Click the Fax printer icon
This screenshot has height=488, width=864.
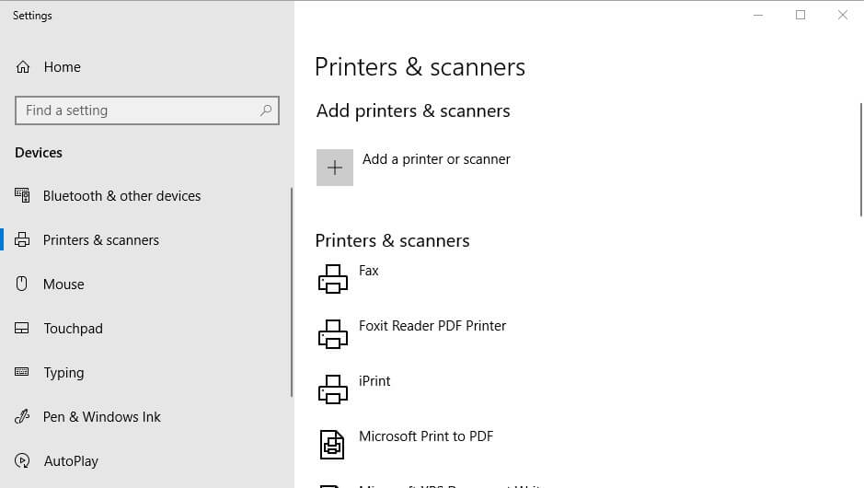click(333, 279)
